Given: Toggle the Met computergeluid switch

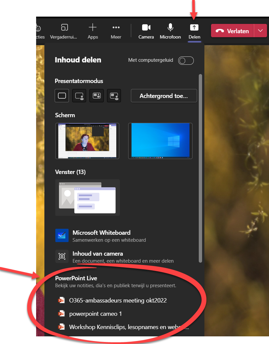Looking at the screenshot, I should point(186,60).
